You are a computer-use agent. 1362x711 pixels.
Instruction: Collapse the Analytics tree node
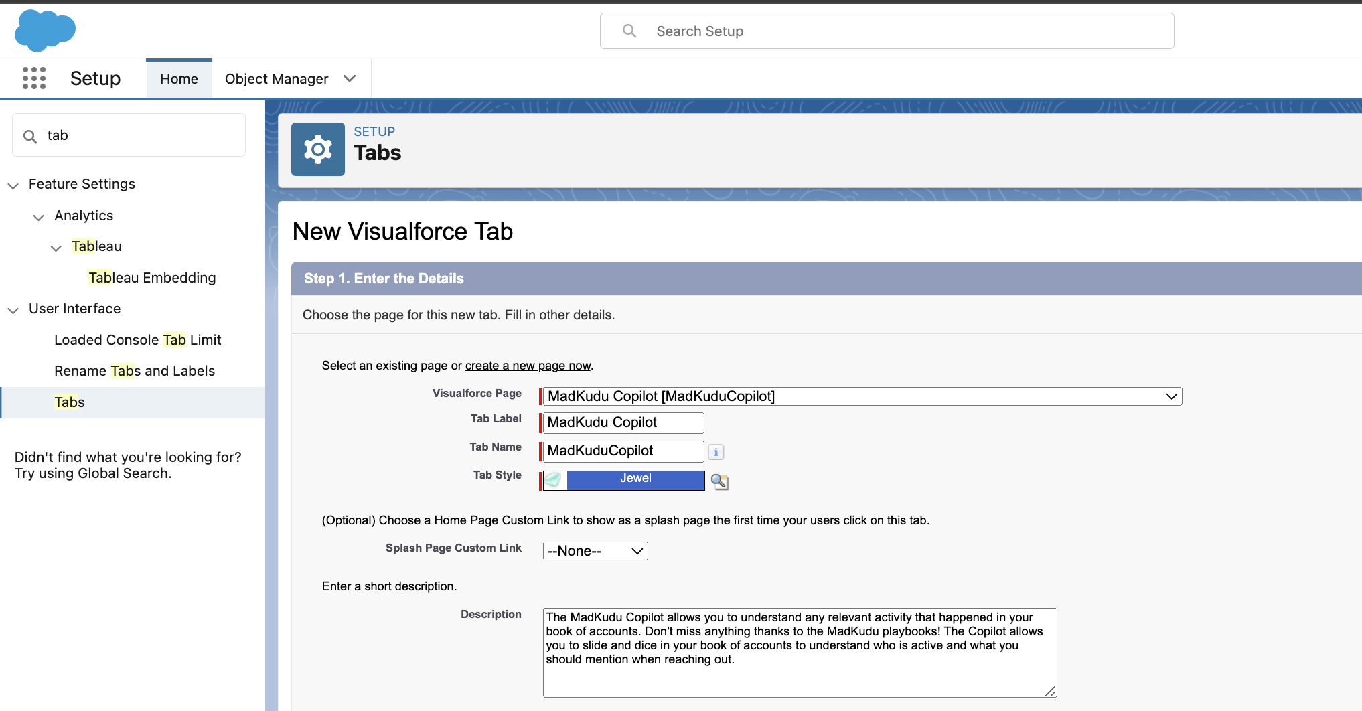[39, 217]
